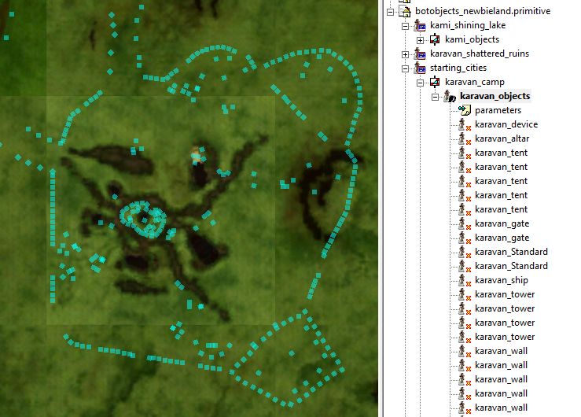The width and height of the screenshot is (581, 417).
Task: Click the karavan_device object icon
Action: [x=465, y=124]
